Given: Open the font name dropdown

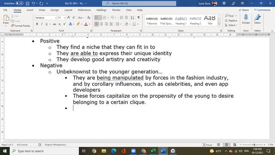Looking at the screenshot, I should (x=56, y=18).
